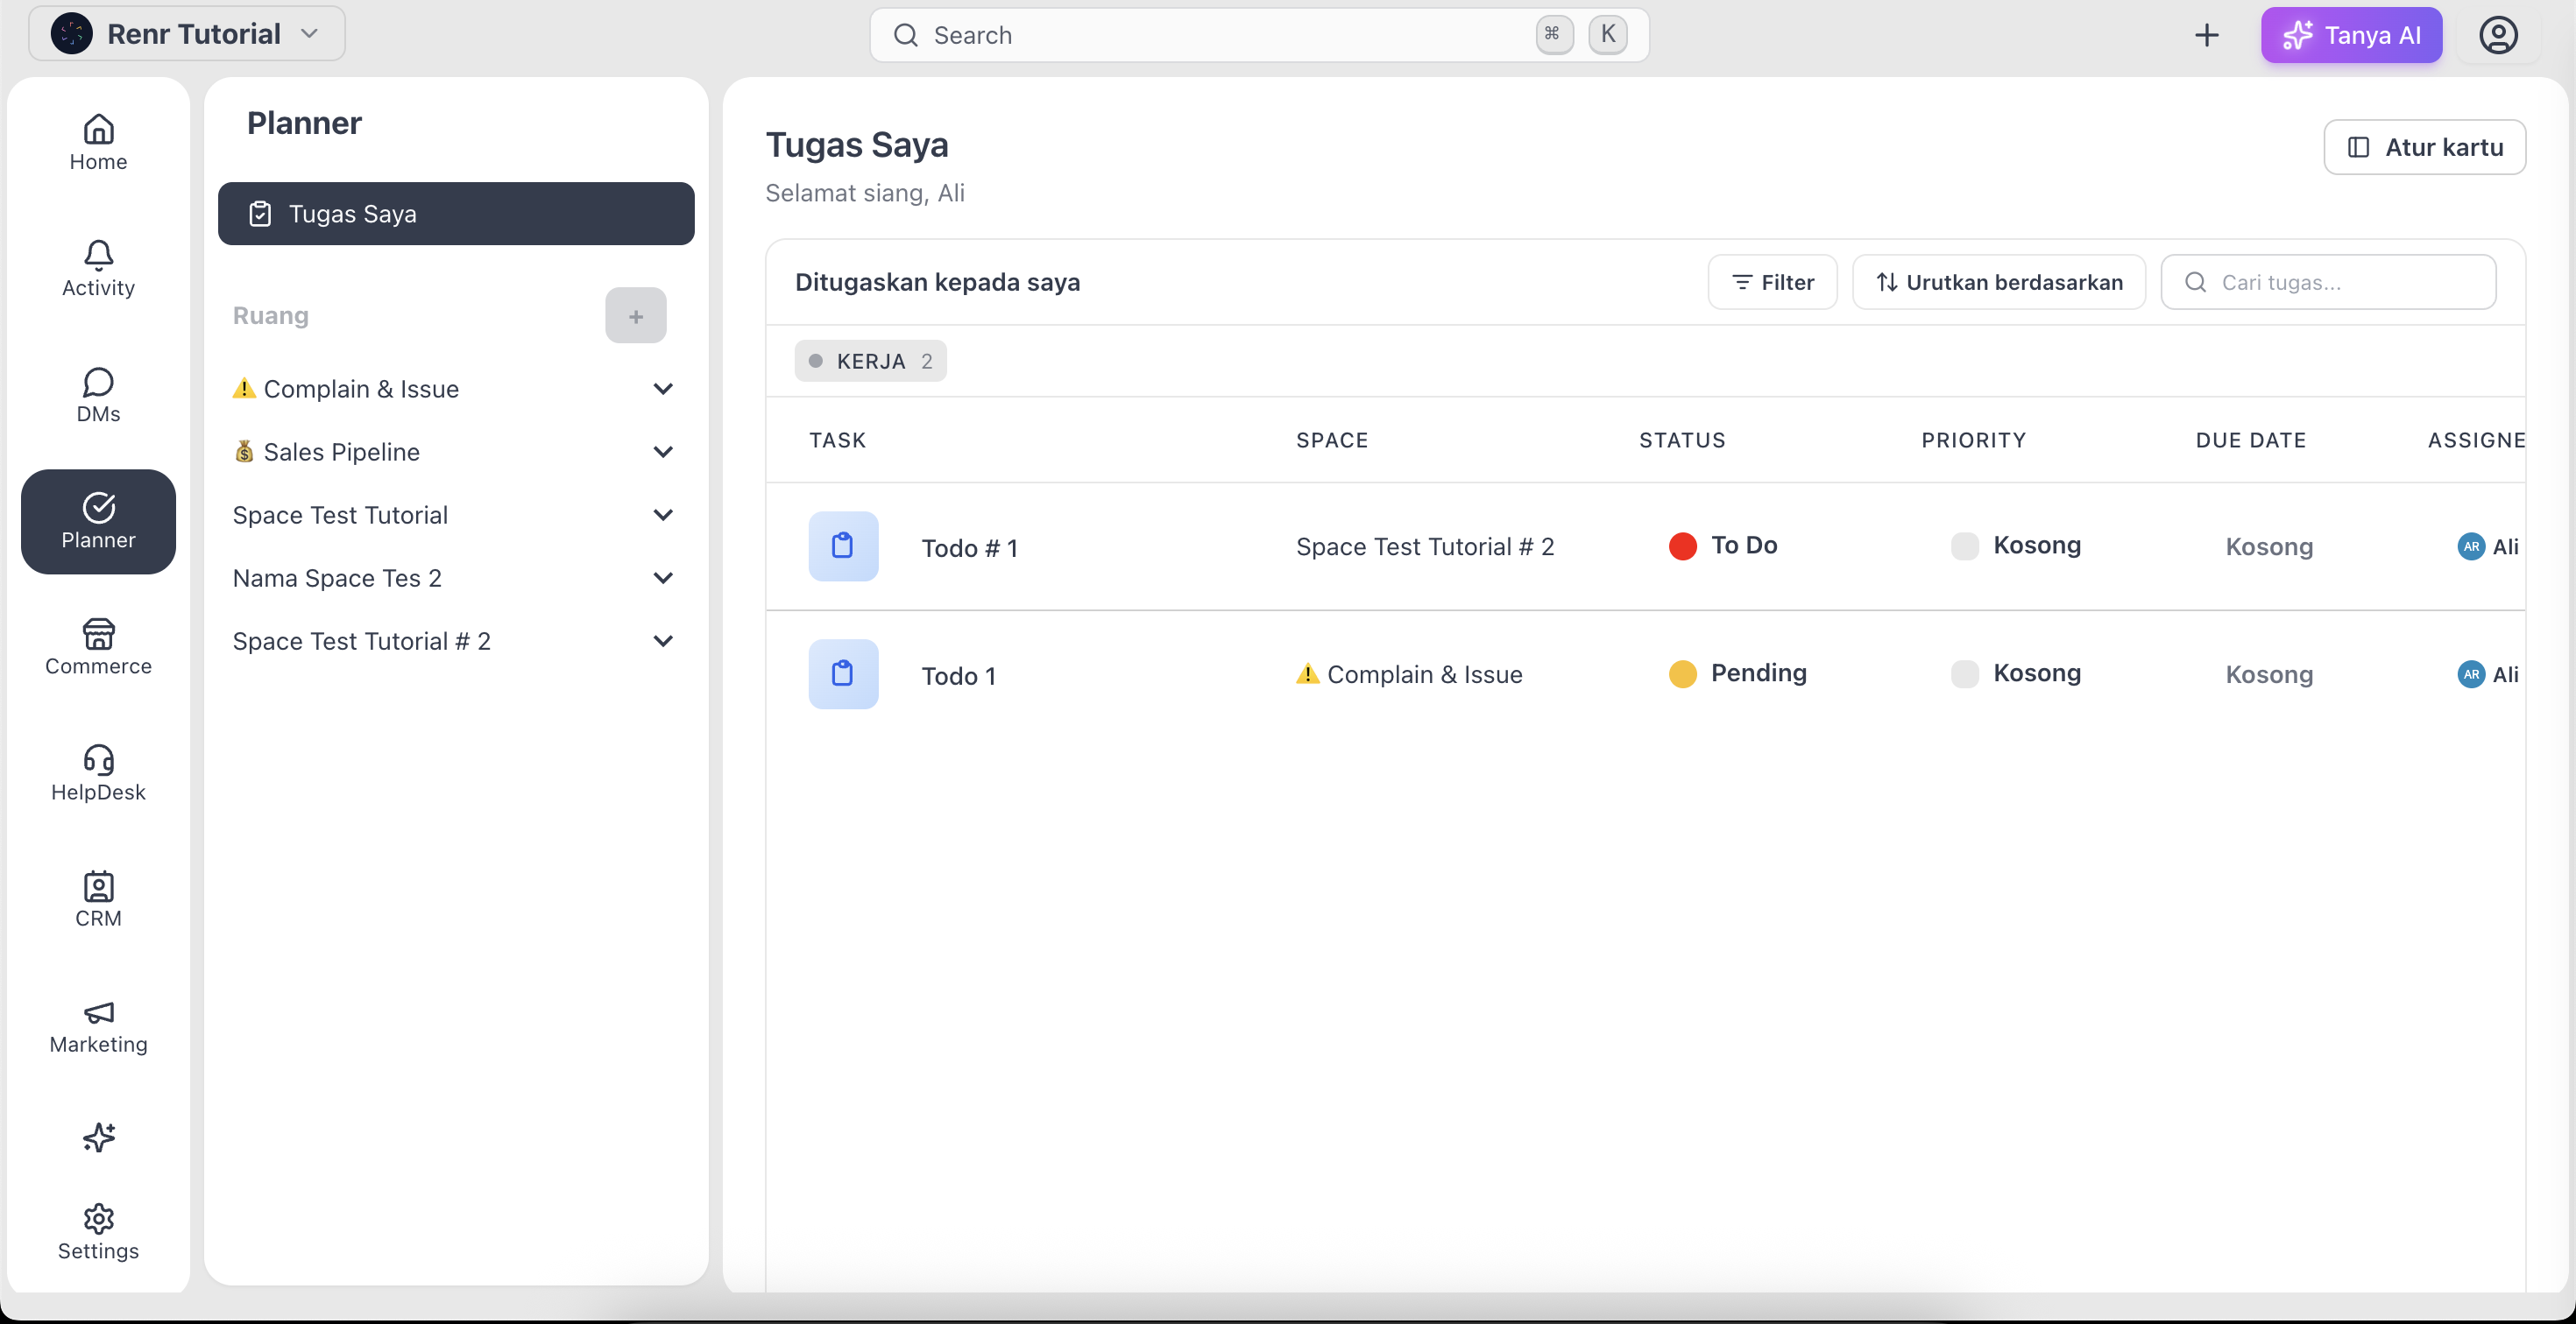Viewport: 2576px width, 1324px height.
Task: Click the yellow Pending status dot
Action: tap(1683, 673)
